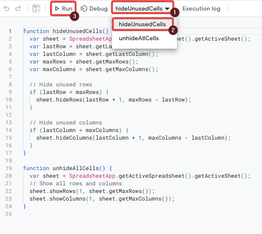Click the Undo arrow icon
Screen dimensions: 262x234
(7, 8)
